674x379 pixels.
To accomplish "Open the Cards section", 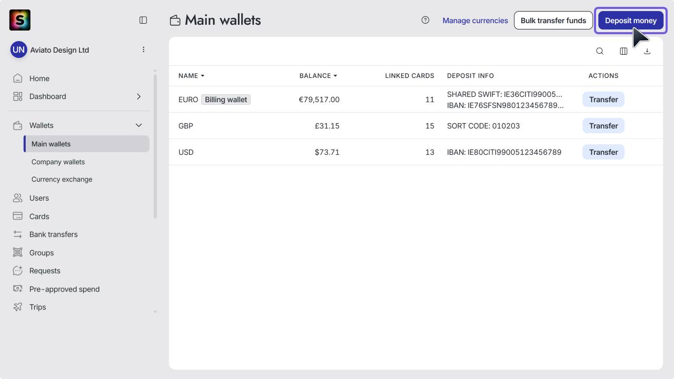I will pyautogui.click(x=39, y=216).
